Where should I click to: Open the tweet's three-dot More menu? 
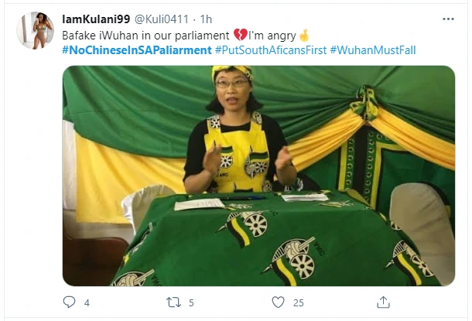(449, 19)
